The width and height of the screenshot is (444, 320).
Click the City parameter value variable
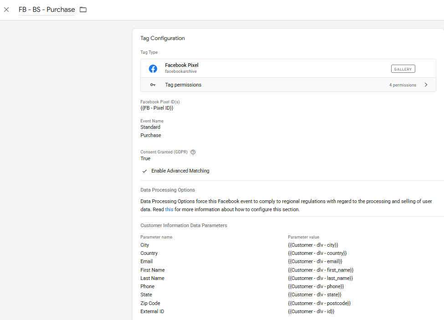(x=313, y=245)
